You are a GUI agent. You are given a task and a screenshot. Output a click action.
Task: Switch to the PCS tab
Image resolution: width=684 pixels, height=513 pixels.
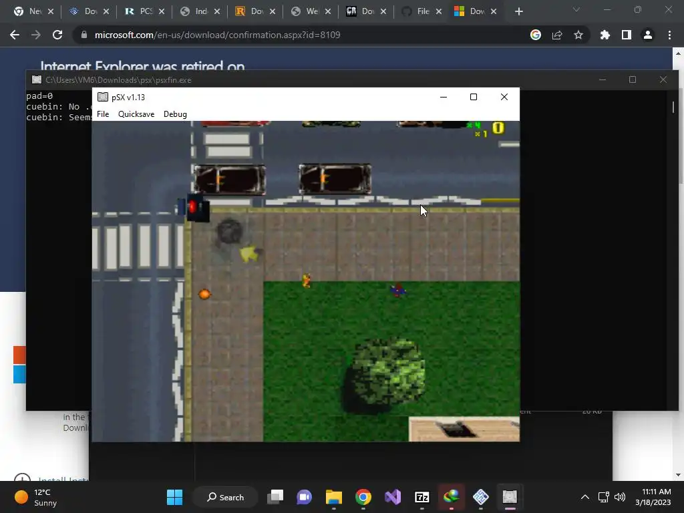(x=144, y=11)
